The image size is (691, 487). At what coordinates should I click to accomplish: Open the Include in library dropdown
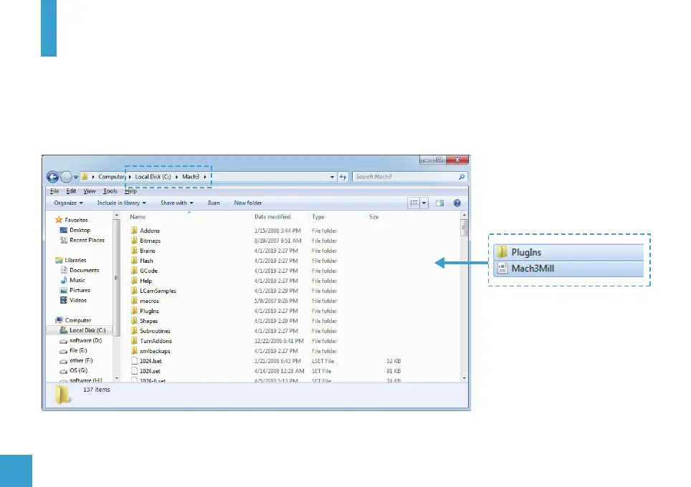(x=121, y=203)
